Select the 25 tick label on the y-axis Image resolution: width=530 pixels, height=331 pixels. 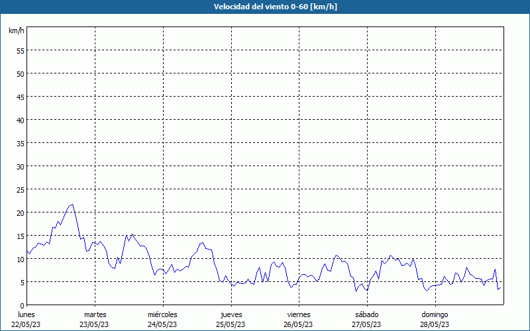[x=20, y=189]
